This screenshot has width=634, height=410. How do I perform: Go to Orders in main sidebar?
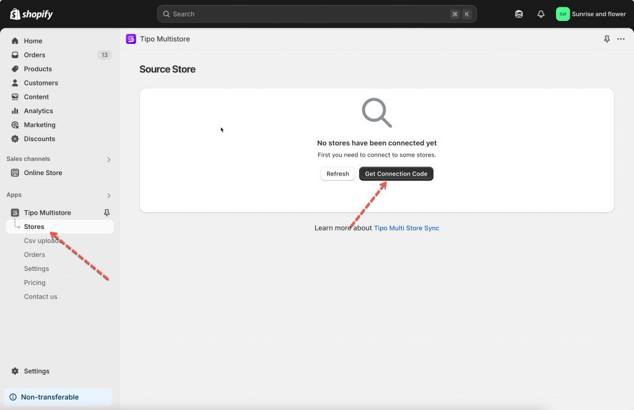[x=35, y=55]
